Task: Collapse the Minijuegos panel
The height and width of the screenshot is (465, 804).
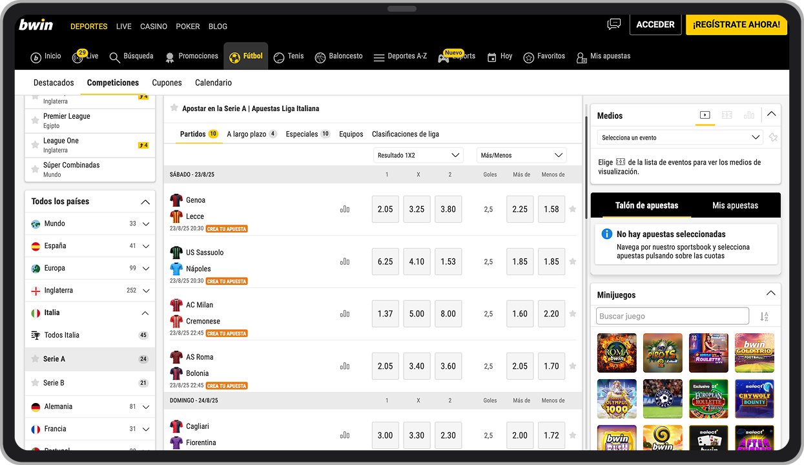Action: (770, 294)
